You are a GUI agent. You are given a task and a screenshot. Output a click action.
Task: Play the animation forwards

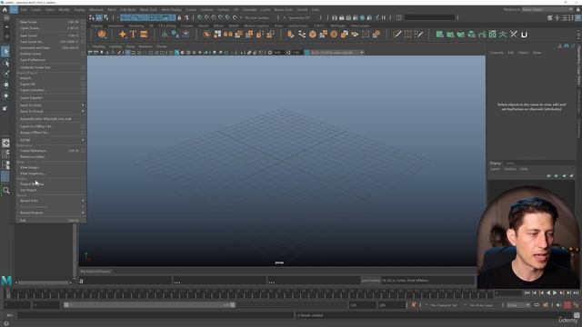[555, 292]
